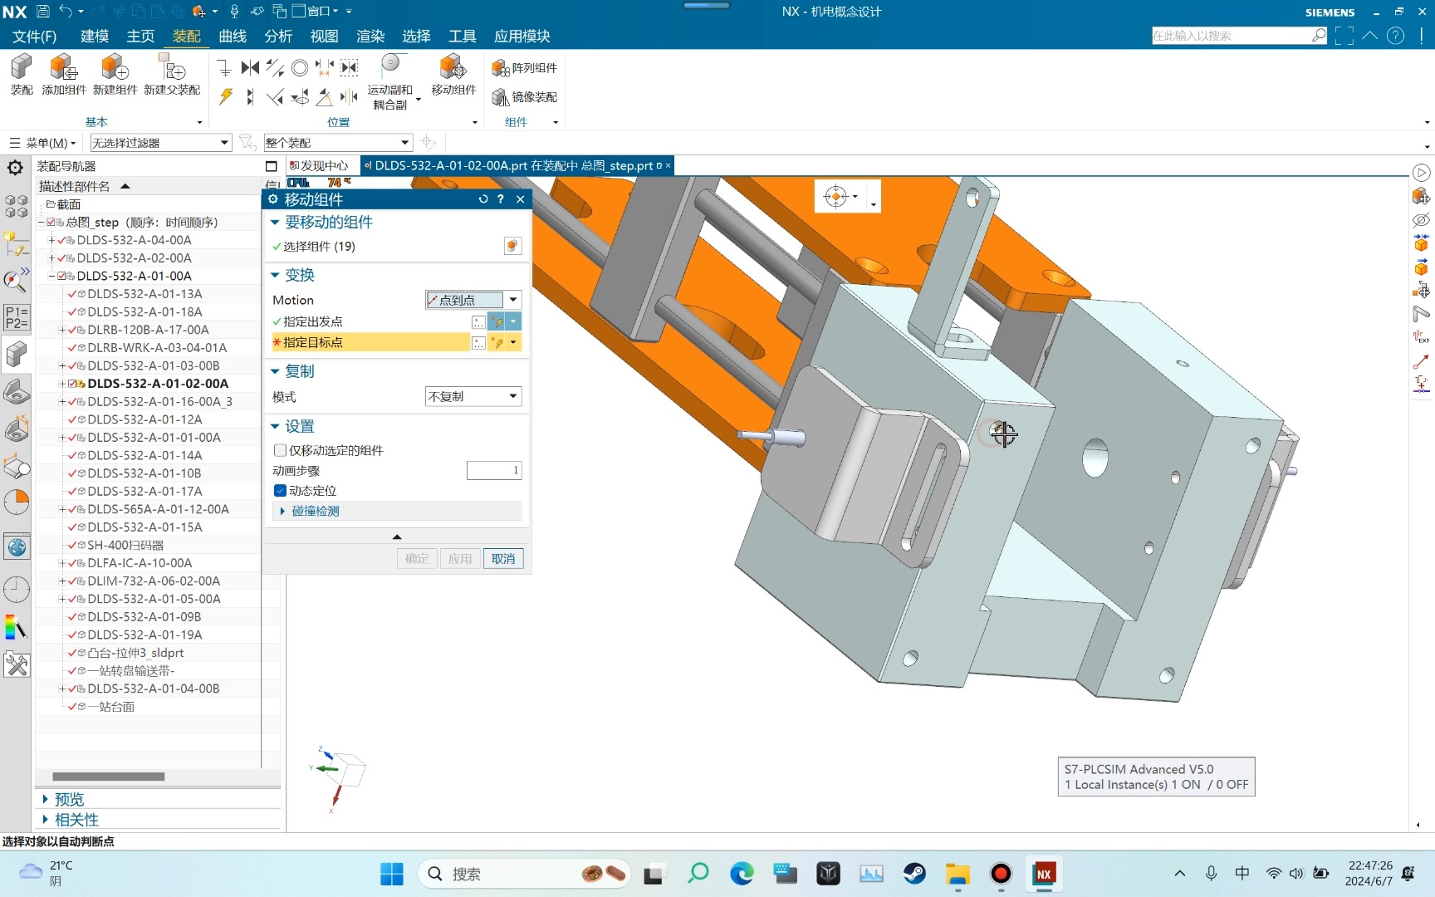The image size is (1435, 897).
Task: Reset the 移动组件 dialog with the reset icon
Action: pos(483,199)
